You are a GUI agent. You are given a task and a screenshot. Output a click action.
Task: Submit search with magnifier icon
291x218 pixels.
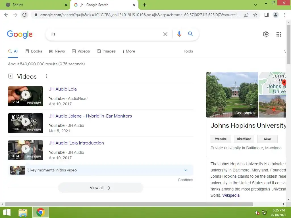pyautogui.click(x=190, y=34)
